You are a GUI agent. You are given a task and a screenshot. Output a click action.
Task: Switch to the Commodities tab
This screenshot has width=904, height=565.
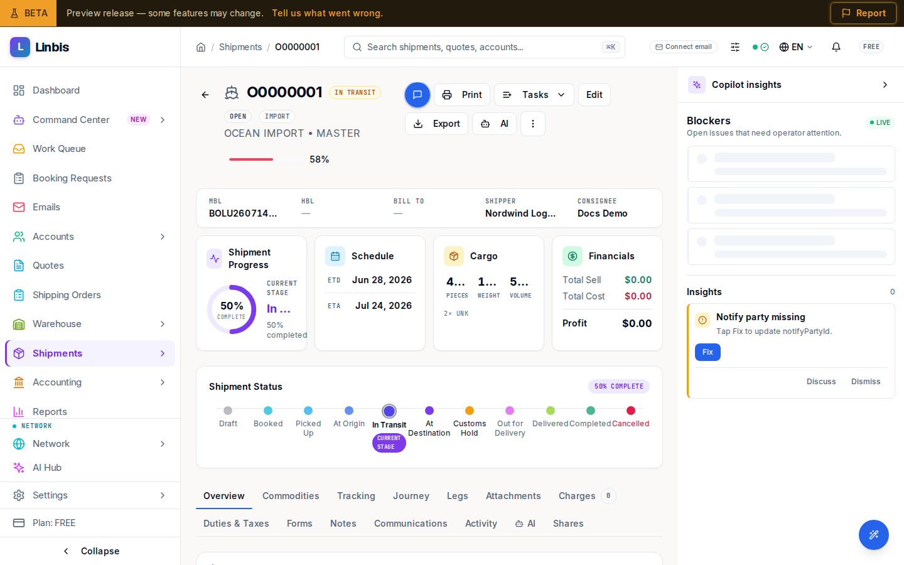(291, 496)
